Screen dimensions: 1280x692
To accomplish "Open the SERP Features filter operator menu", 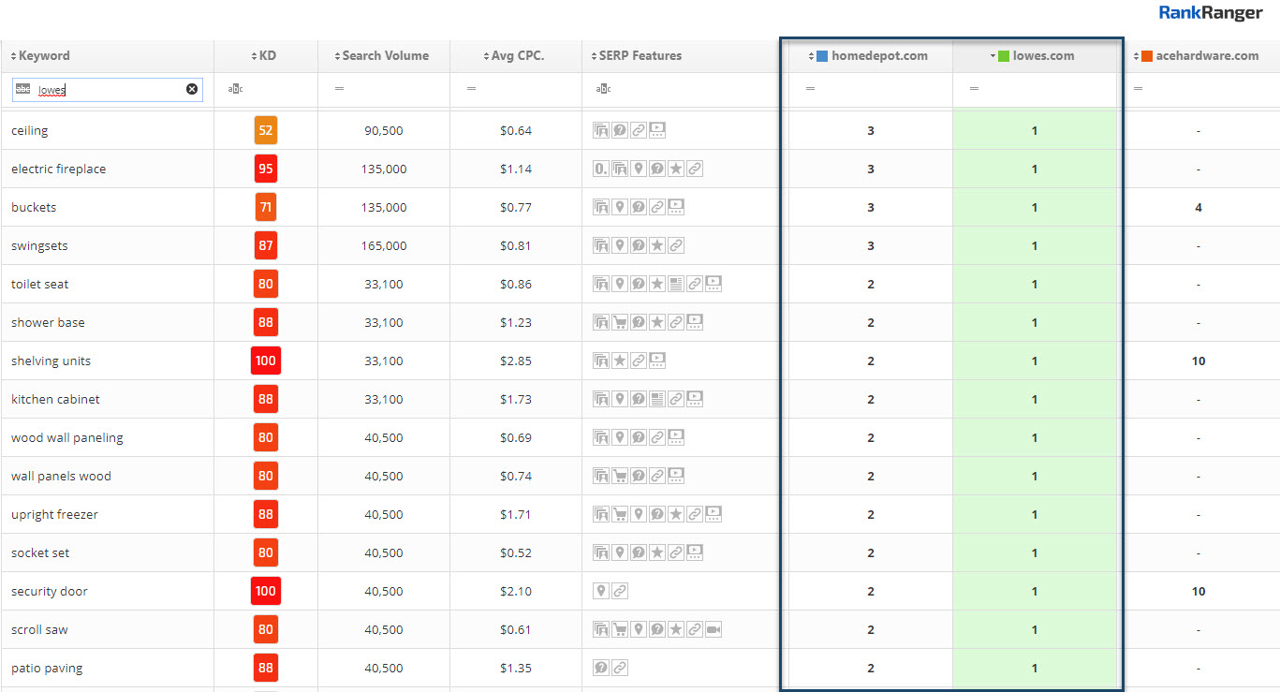I will (602, 89).
